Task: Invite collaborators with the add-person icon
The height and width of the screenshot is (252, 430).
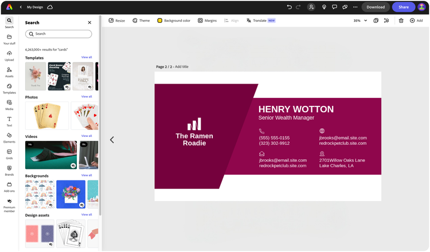Action: tap(311, 7)
